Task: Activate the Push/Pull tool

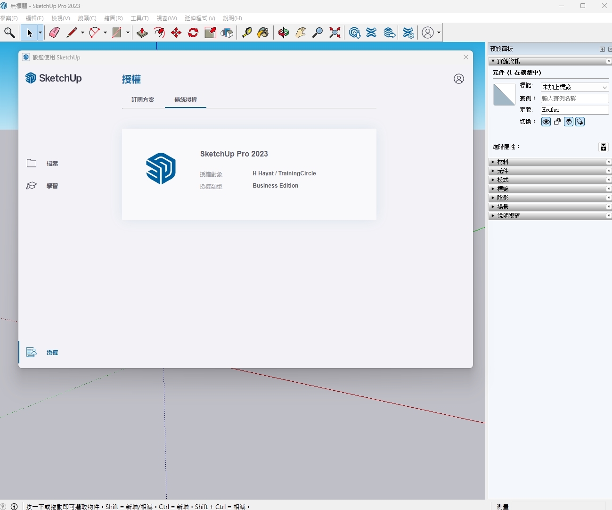Action: tap(142, 33)
